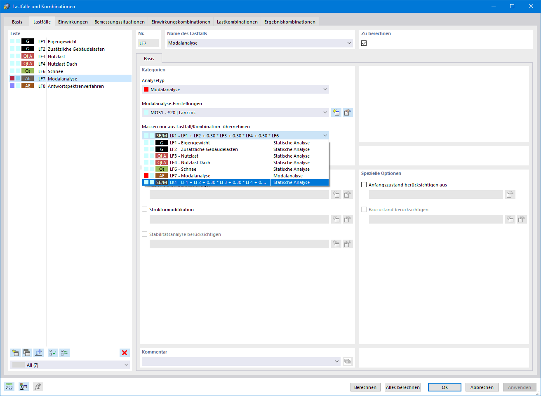Select the highlighted LK1 combination in the dropdown list

tap(235, 182)
